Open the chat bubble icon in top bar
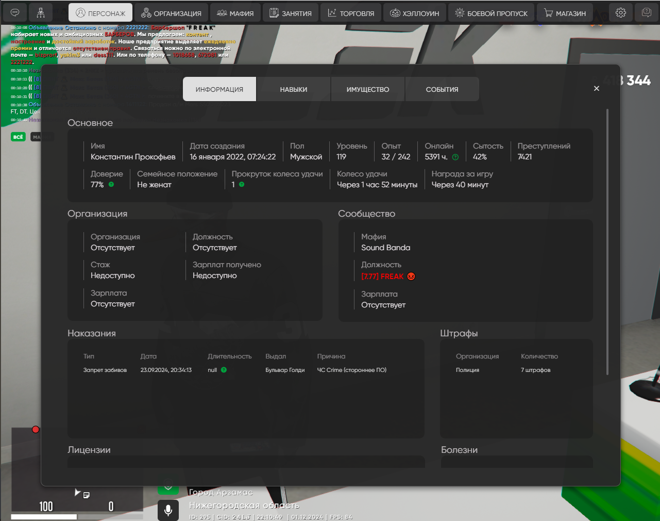 (x=15, y=12)
